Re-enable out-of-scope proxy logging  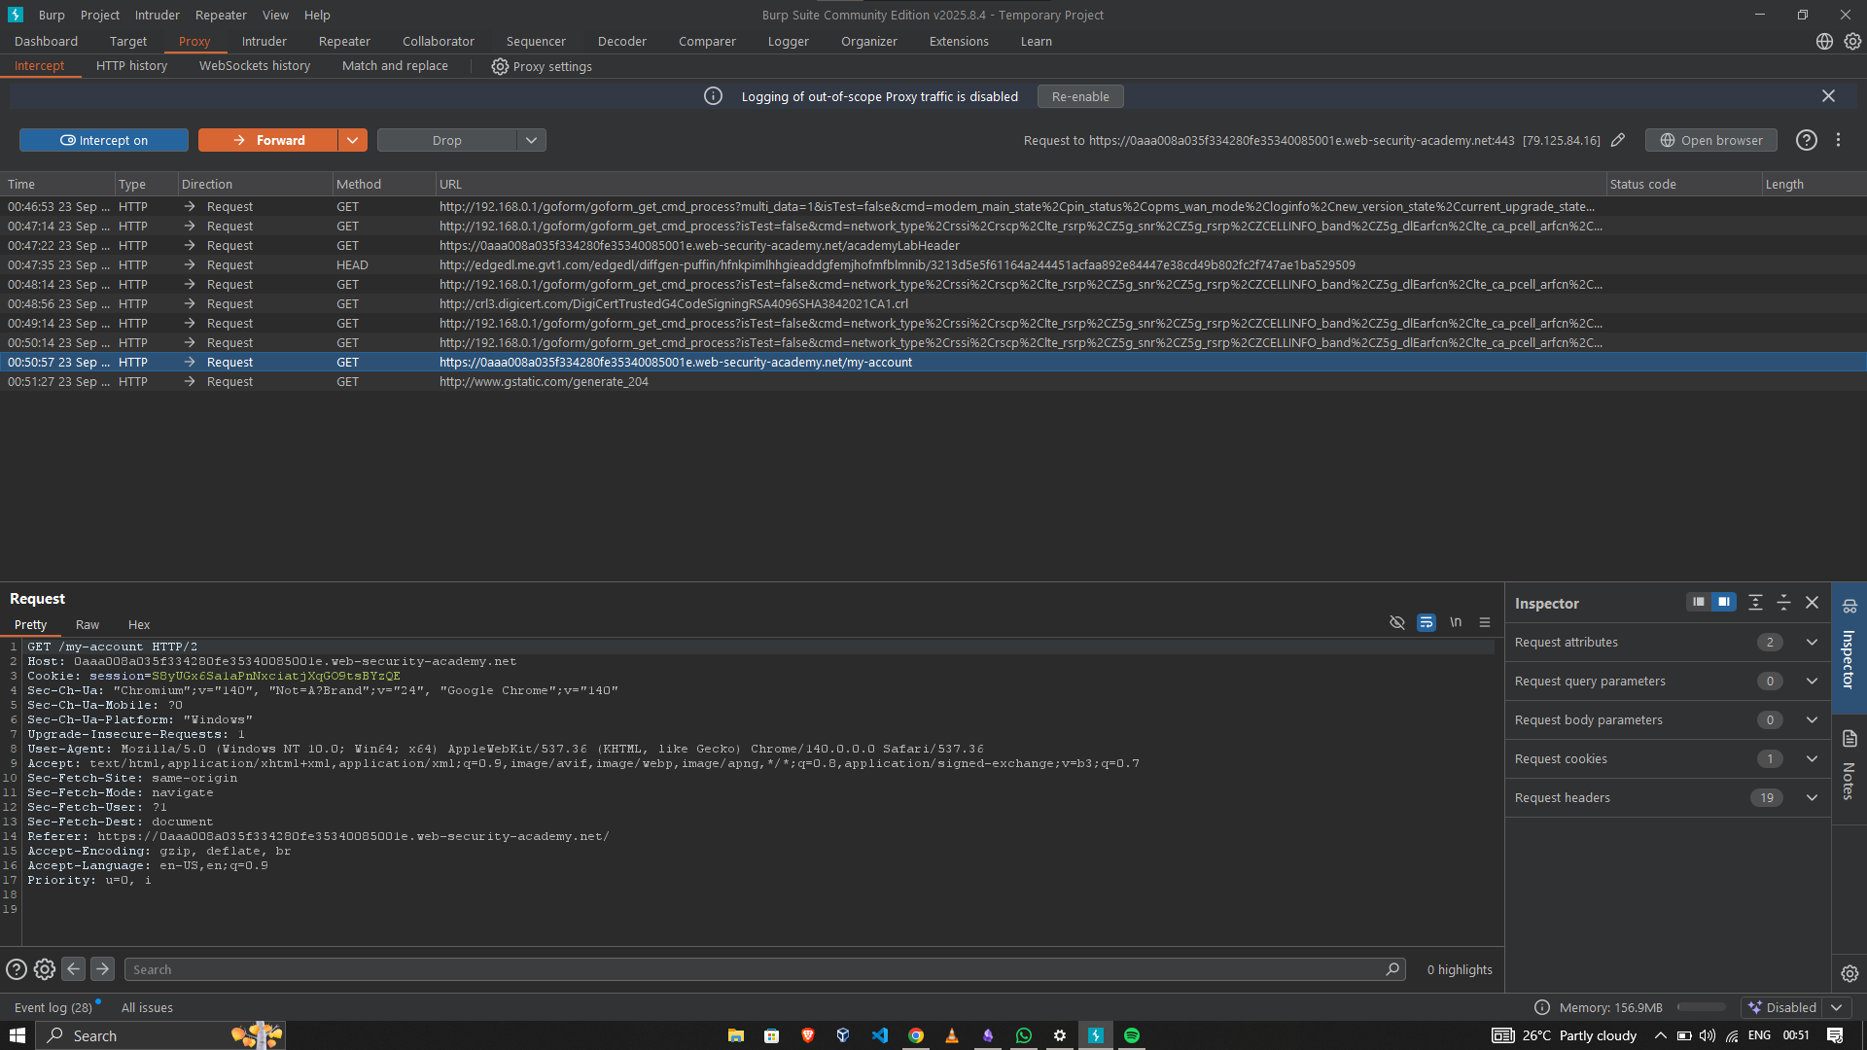point(1080,96)
